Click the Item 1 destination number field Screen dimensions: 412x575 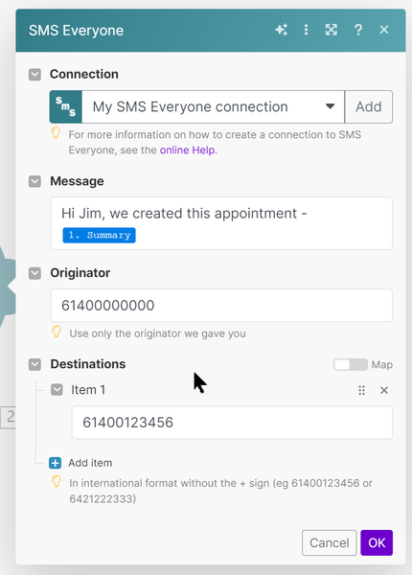click(x=232, y=423)
